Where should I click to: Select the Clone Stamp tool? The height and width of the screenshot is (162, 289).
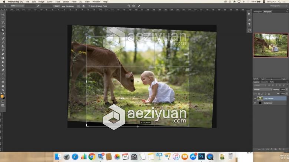click(3, 46)
